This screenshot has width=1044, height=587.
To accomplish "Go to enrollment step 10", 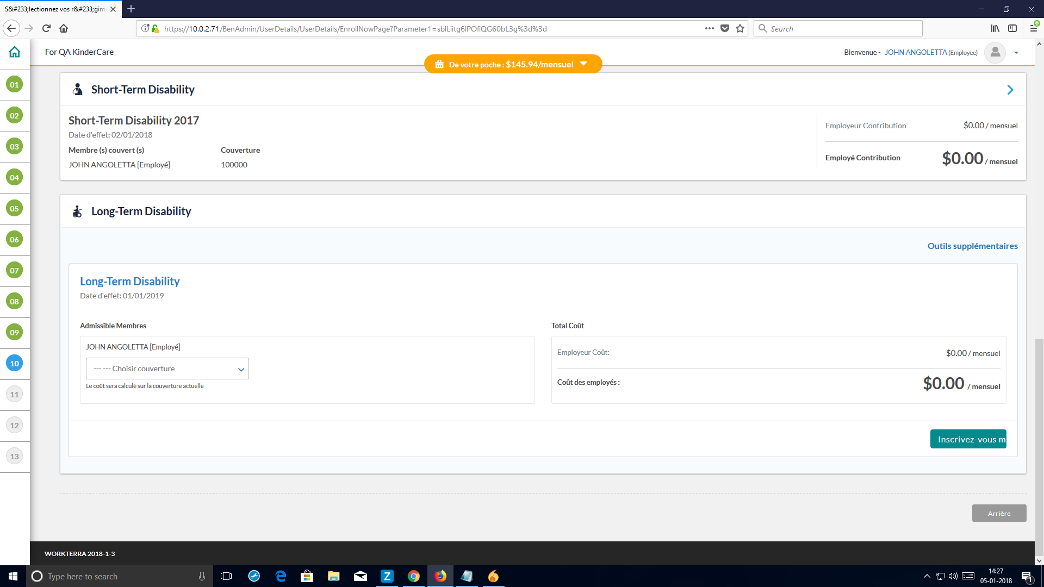I will 15,363.
